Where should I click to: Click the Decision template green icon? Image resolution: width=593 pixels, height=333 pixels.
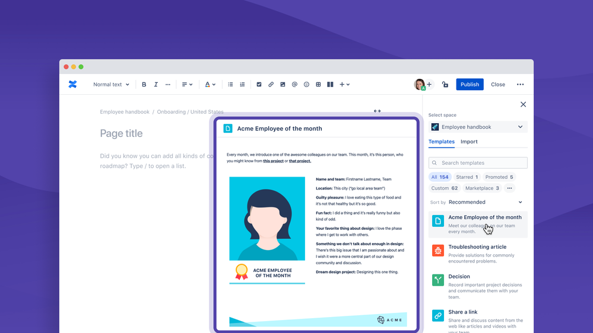(x=438, y=280)
